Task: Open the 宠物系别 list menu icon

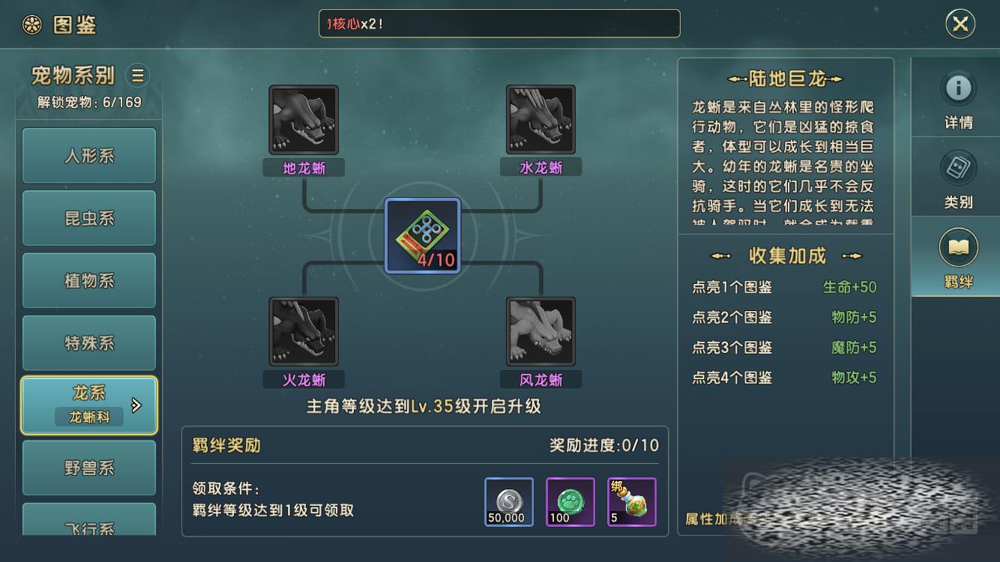Action: (138, 75)
